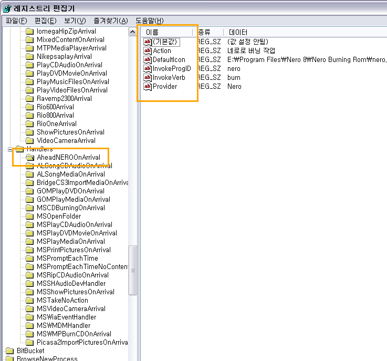
Task: Select ShowPicturesOnArrival key
Action: pos(70,132)
